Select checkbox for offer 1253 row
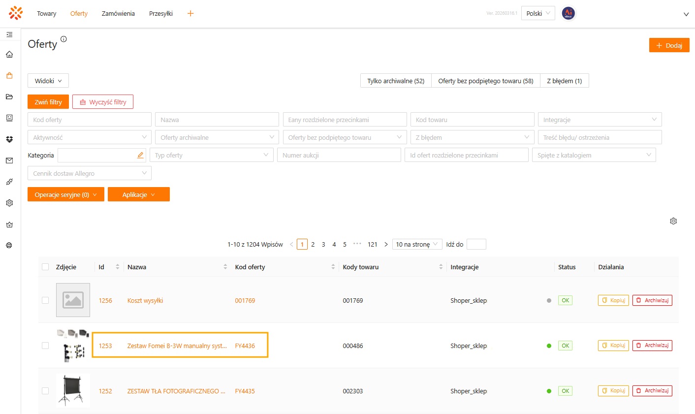Screen dimensions: 695x414 click(45, 346)
